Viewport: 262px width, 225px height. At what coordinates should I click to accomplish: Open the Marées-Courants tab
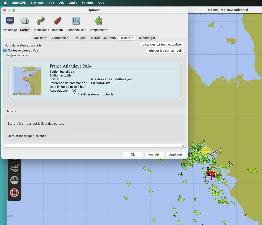pos(103,38)
